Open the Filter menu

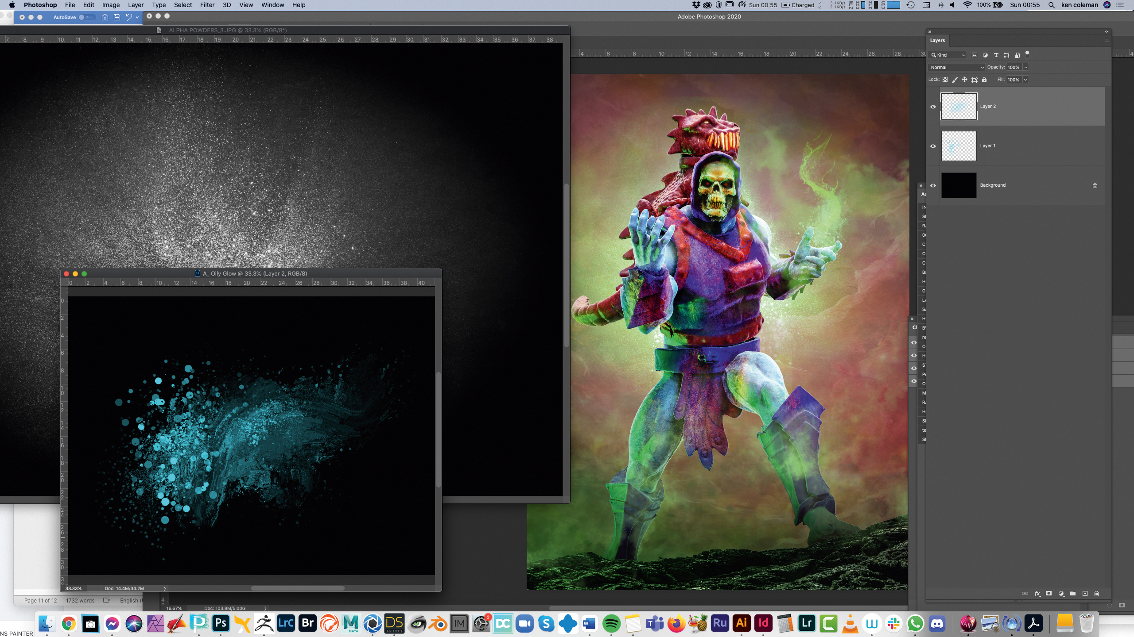click(207, 5)
